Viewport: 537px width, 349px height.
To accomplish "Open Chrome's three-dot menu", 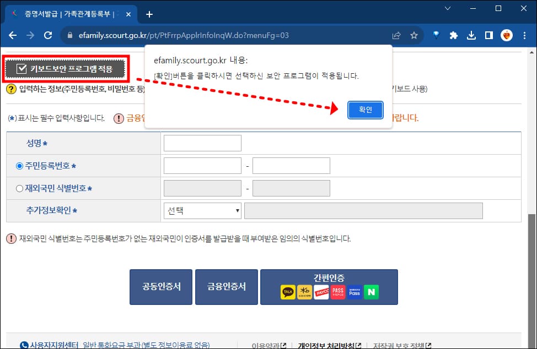I will (523, 34).
